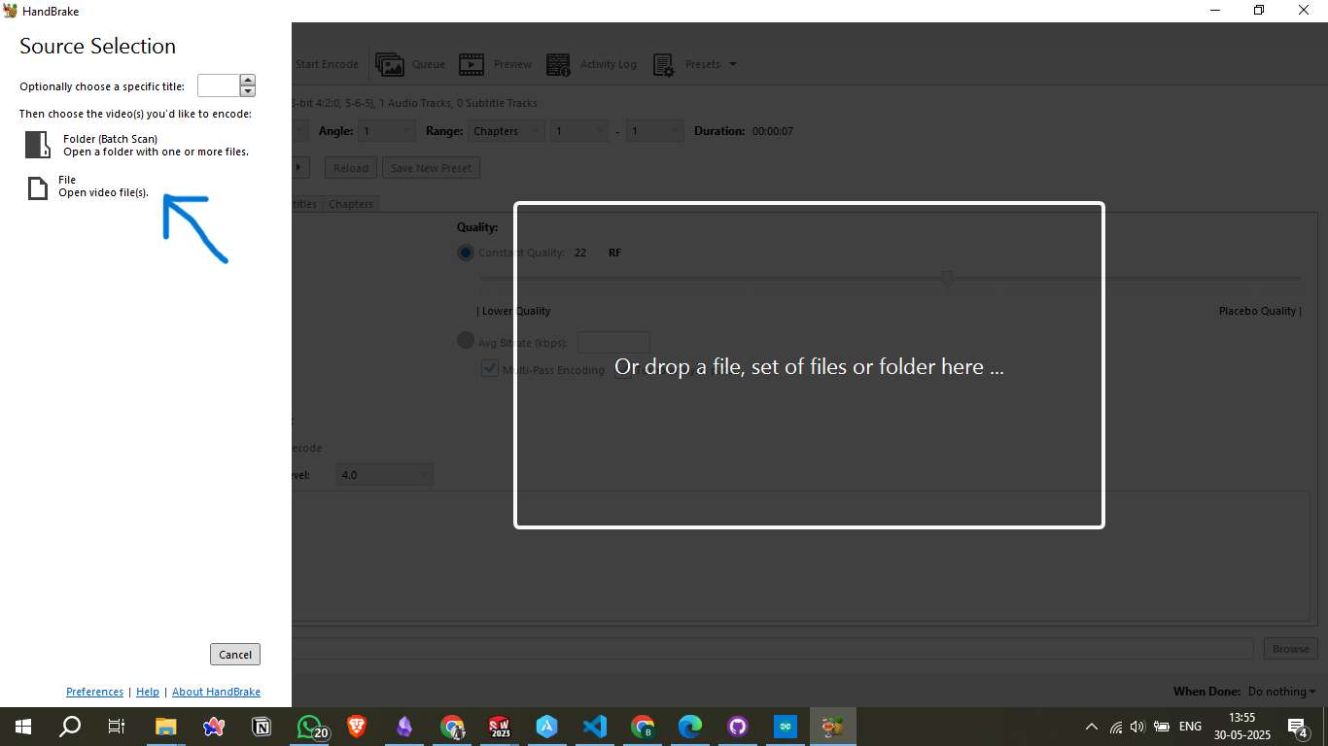Expand the Presets dropdown arrow

coord(733,64)
